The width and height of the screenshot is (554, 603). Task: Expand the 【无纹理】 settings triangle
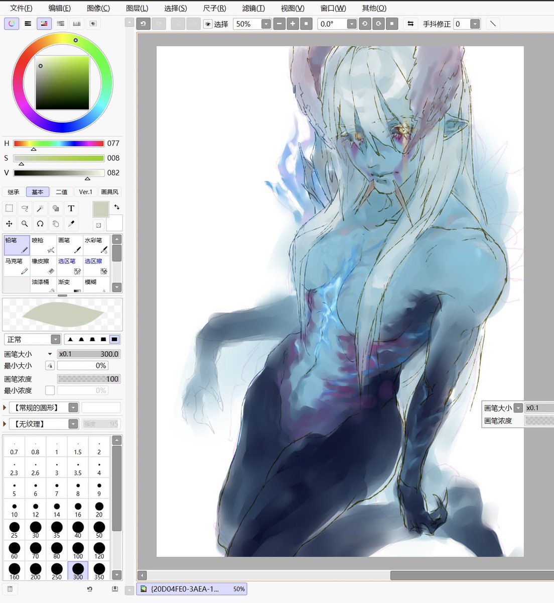pyautogui.click(x=5, y=424)
